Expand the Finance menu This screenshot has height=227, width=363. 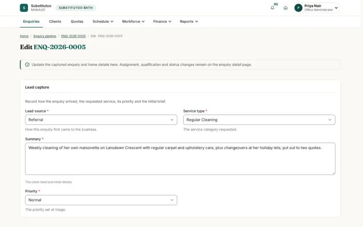(x=162, y=22)
